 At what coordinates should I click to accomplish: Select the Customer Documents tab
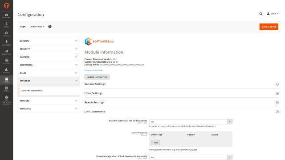pos(49,91)
